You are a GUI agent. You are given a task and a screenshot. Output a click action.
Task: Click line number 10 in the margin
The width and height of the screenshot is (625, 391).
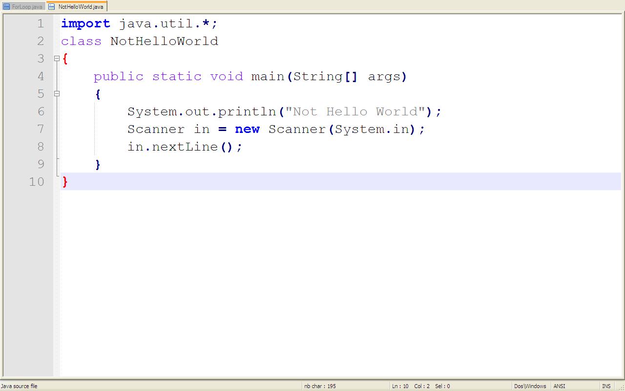coord(37,182)
